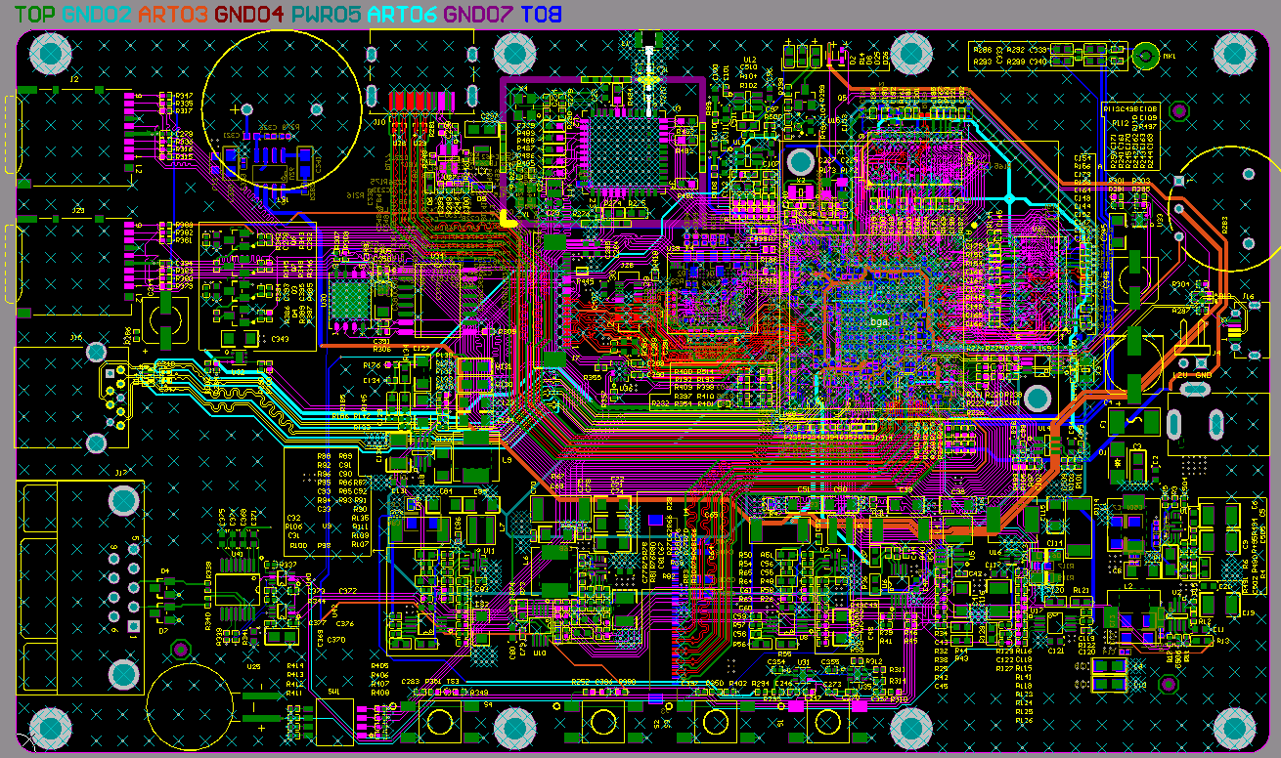Viewport: 1281px width, 758px height.
Task: Click the R299 designator
Action: coord(1016,62)
